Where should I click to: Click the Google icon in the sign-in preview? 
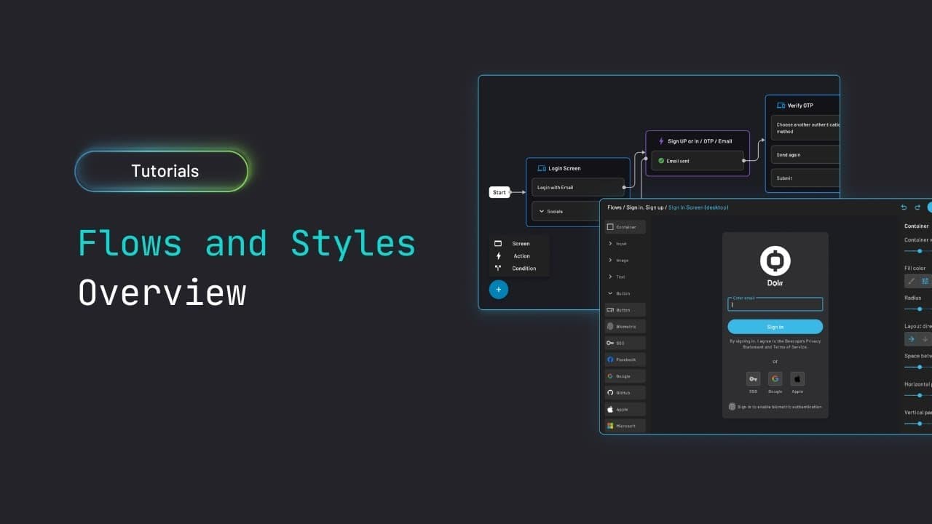click(x=775, y=379)
